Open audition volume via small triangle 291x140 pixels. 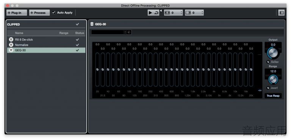click(161, 11)
